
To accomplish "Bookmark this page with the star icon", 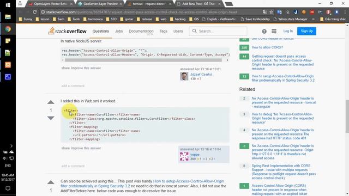I will [271, 12].
